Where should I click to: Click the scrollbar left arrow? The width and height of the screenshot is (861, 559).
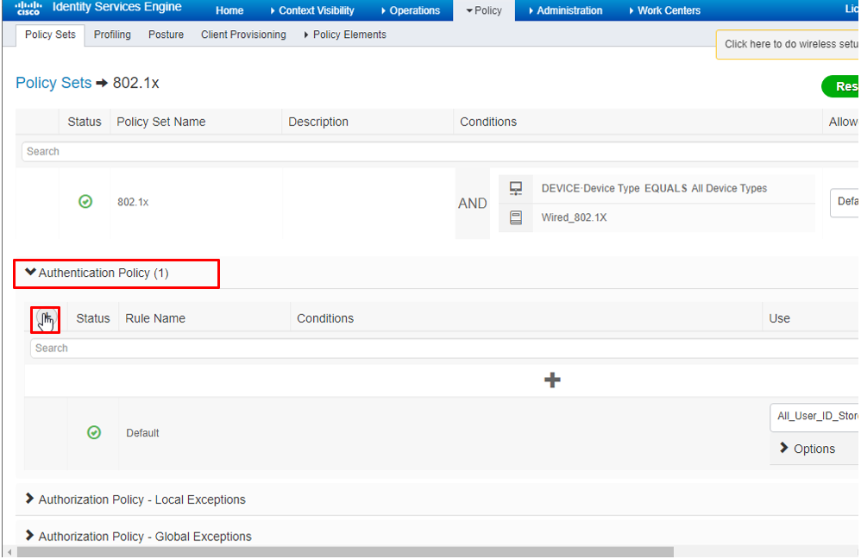[9, 552]
